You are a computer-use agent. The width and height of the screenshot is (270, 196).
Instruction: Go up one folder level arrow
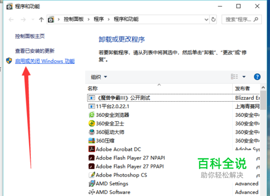tap(42, 19)
